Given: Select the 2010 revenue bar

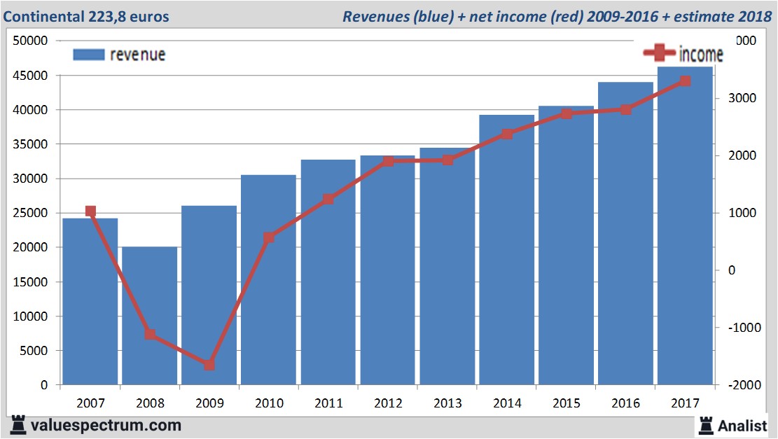Looking at the screenshot, I should (268, 280).
